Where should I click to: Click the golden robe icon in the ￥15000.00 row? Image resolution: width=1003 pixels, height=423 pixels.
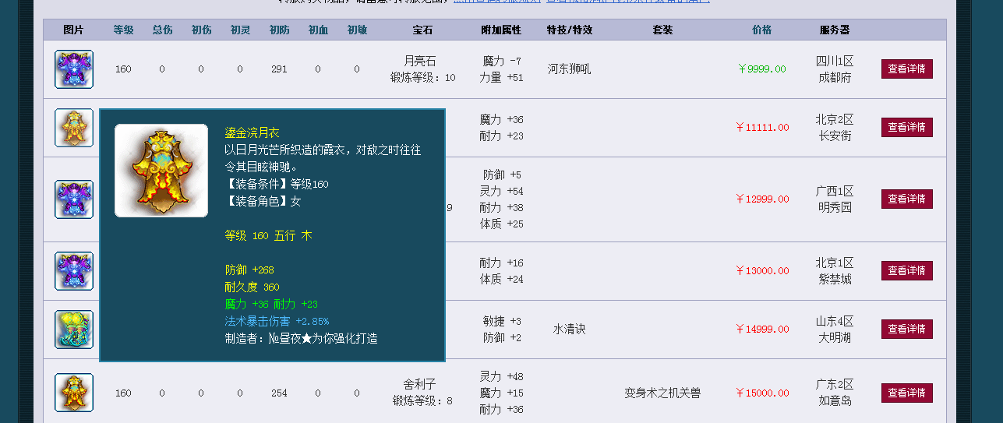[x=74, y=393]
